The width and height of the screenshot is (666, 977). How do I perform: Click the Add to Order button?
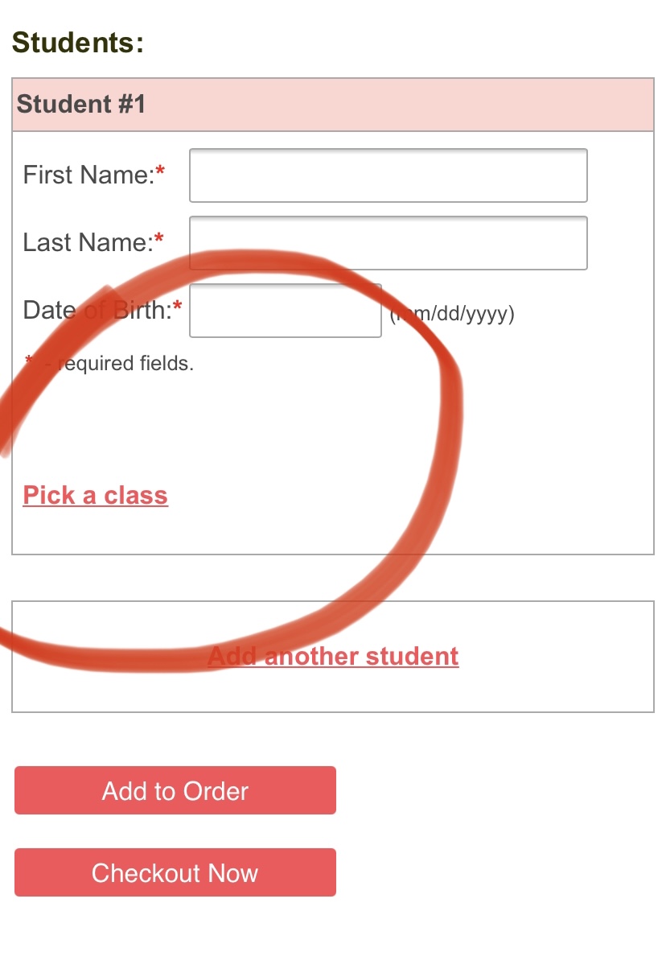click(x=175, y=790)
